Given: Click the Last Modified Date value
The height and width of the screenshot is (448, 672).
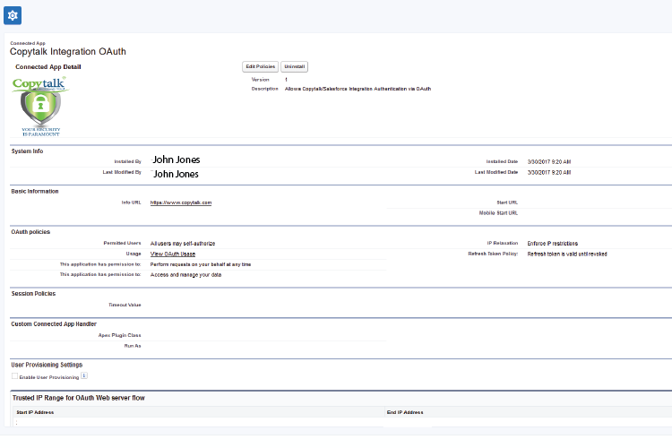Looking at the screenshot, I should tap(549, 172).
